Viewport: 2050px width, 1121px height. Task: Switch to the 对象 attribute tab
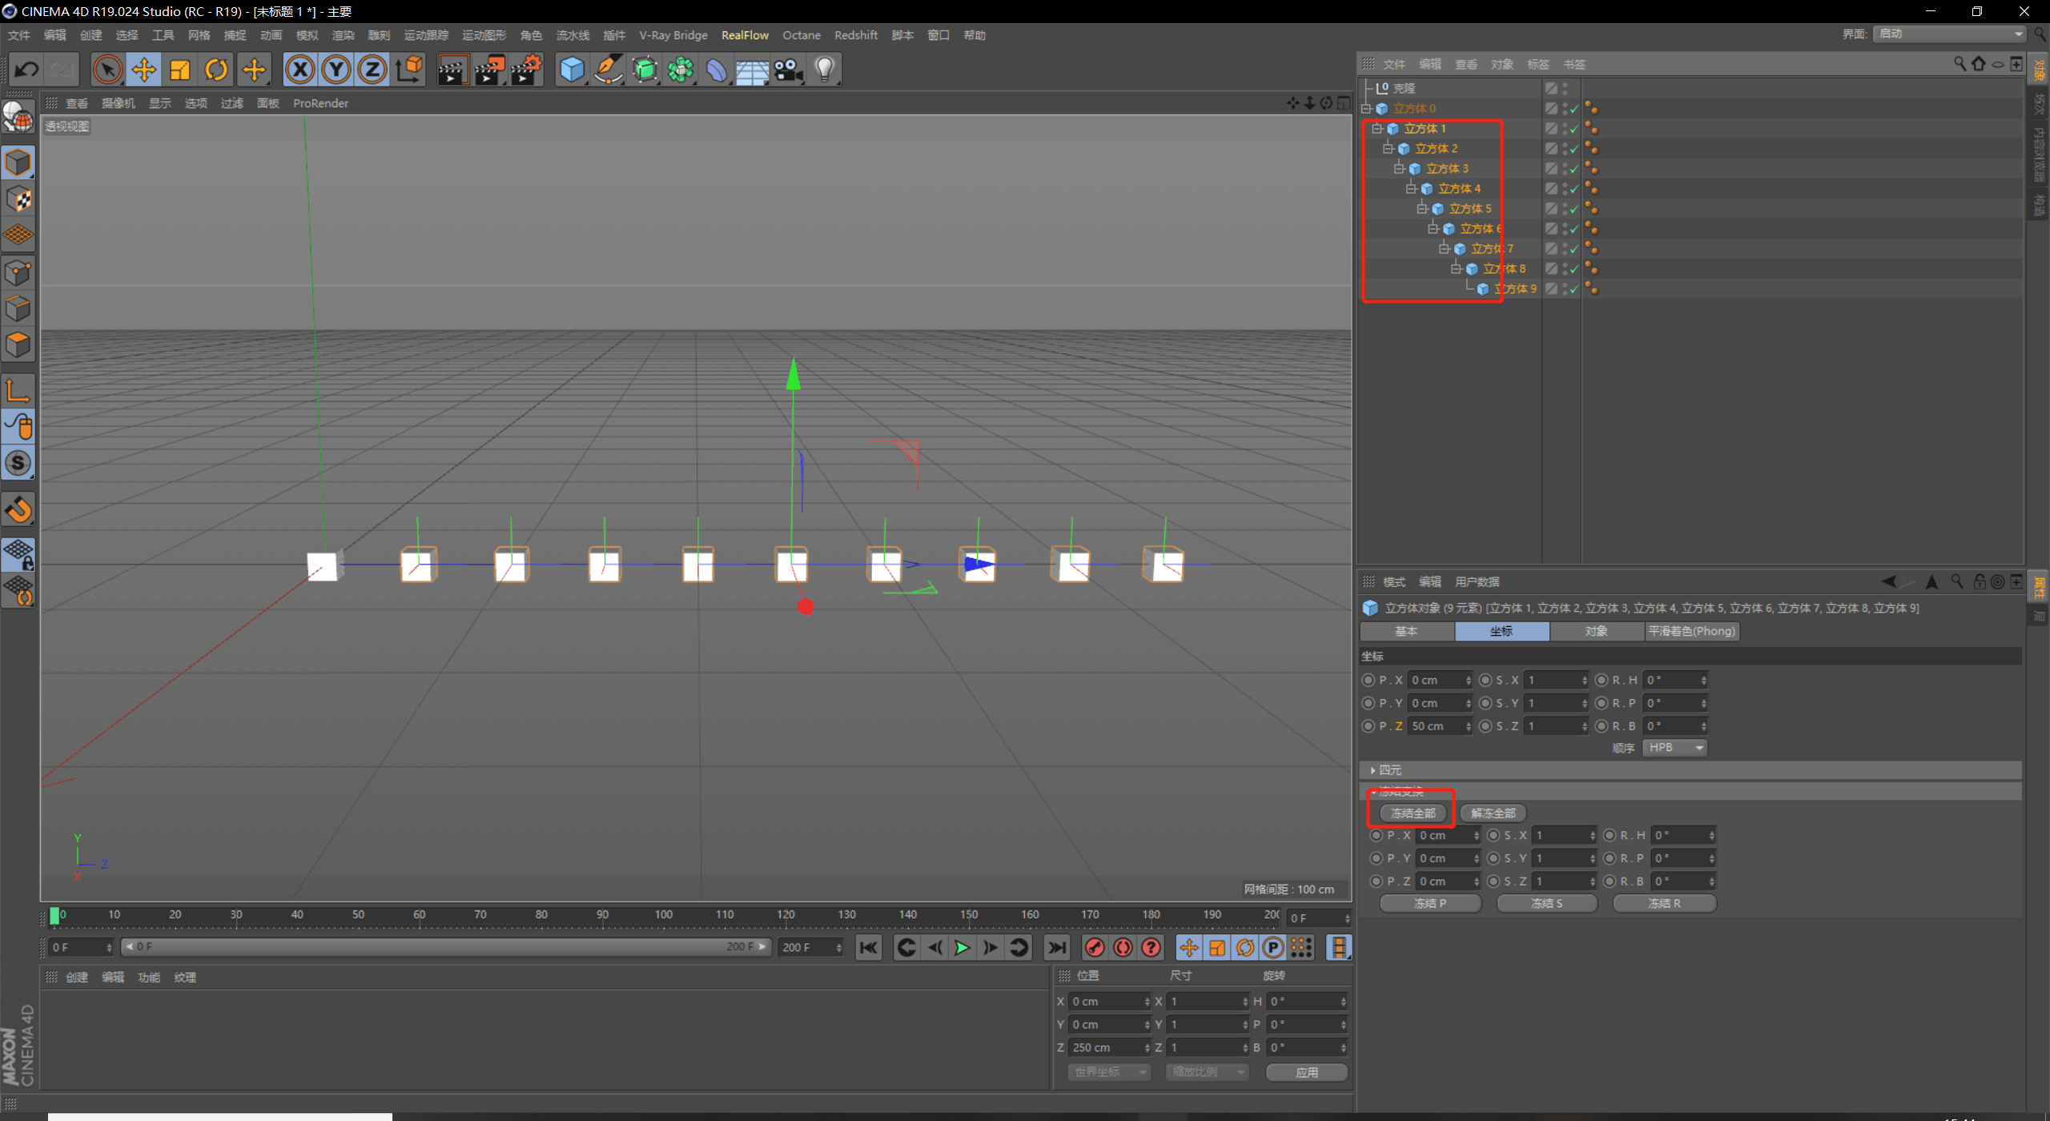(1596, 632)
